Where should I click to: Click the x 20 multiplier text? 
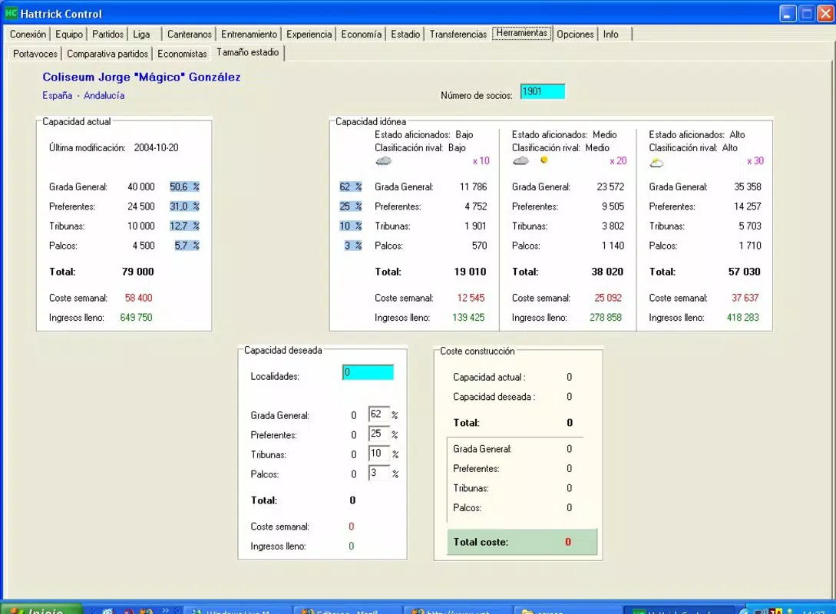[x=618, y=161]
